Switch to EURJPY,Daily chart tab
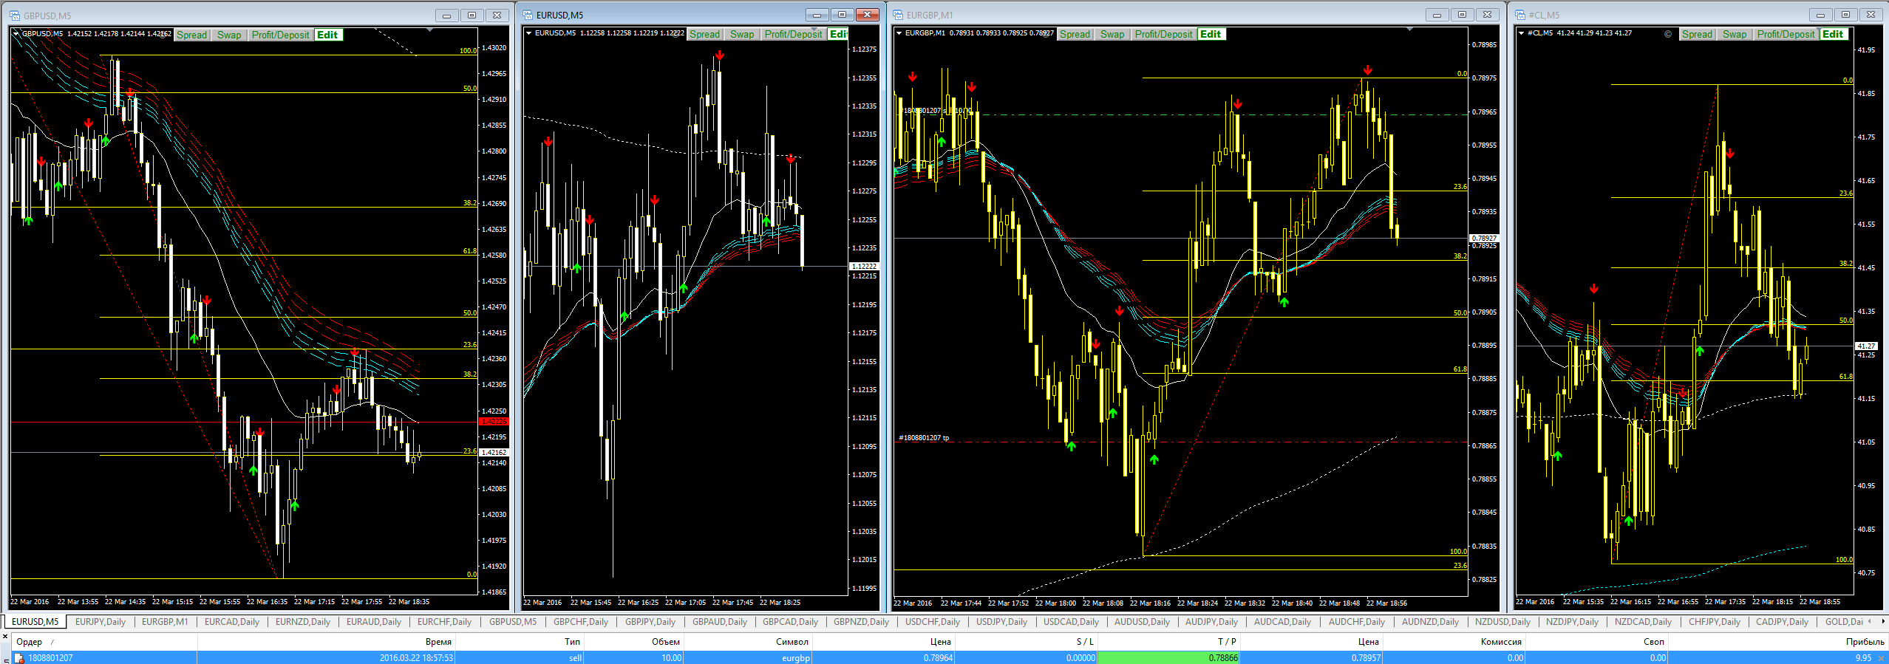 [101, 621]
